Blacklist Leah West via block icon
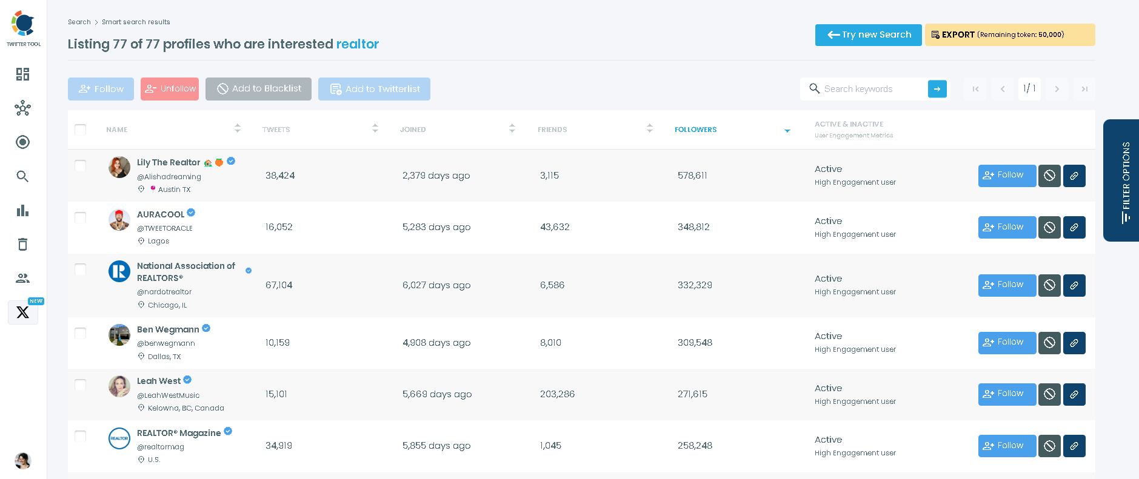Viewport: 1139px width, 479px height. (x=1049, y=394)
